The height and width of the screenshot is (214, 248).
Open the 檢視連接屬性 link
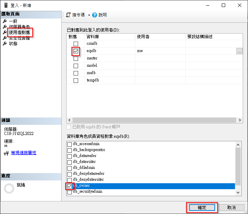pyautogui.click(x=24, y=153)
